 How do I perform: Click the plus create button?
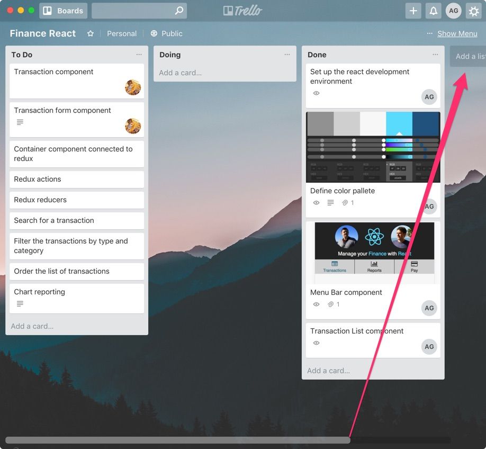(413, 11)
